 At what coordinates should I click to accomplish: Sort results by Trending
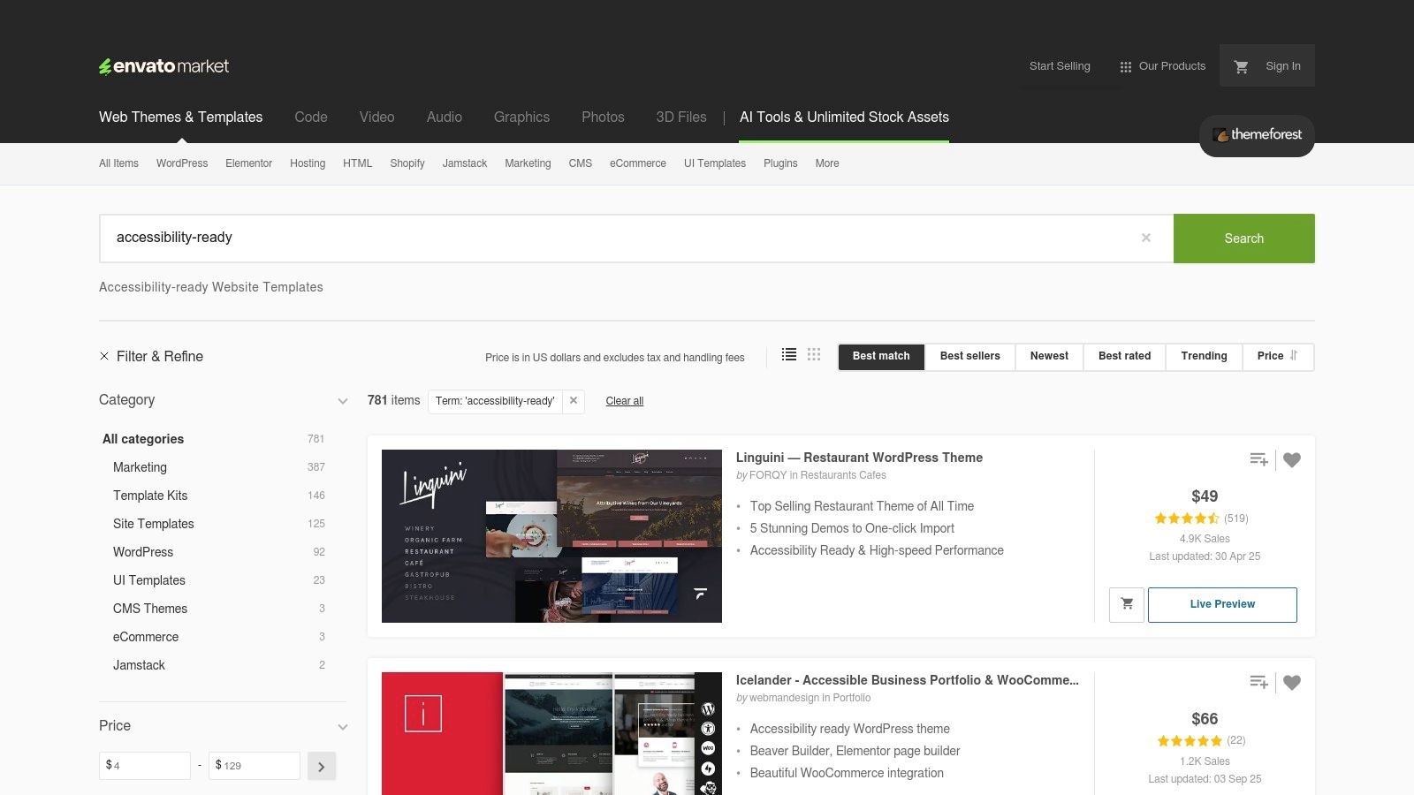click(1204, 356)
